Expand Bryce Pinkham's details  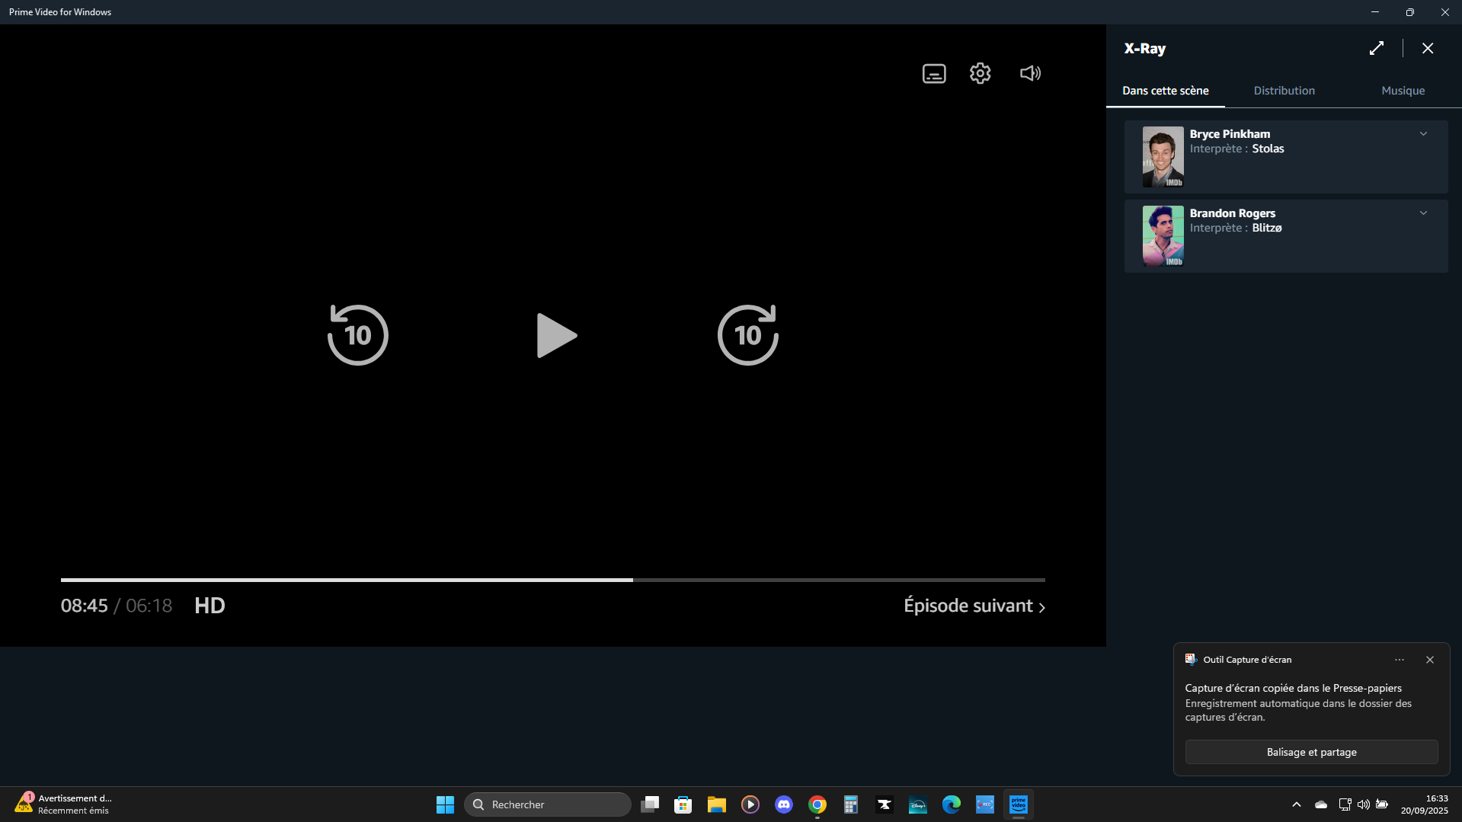[x=1423, y=134]
